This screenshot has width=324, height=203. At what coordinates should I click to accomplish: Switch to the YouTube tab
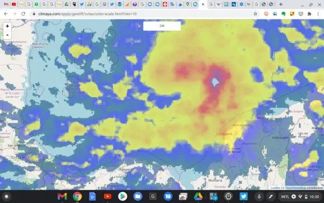coord(14,4)
